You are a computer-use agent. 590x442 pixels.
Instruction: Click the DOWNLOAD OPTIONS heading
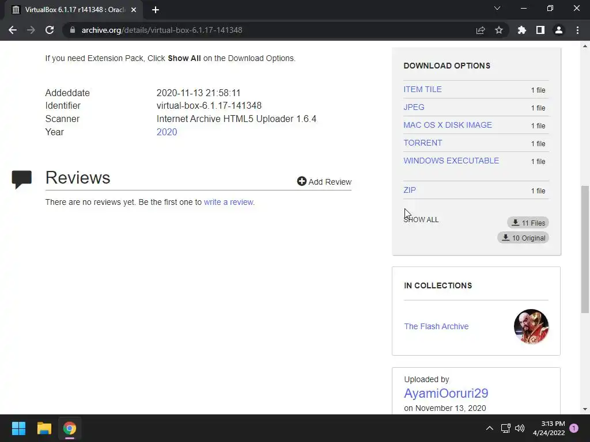coord(447,66)
